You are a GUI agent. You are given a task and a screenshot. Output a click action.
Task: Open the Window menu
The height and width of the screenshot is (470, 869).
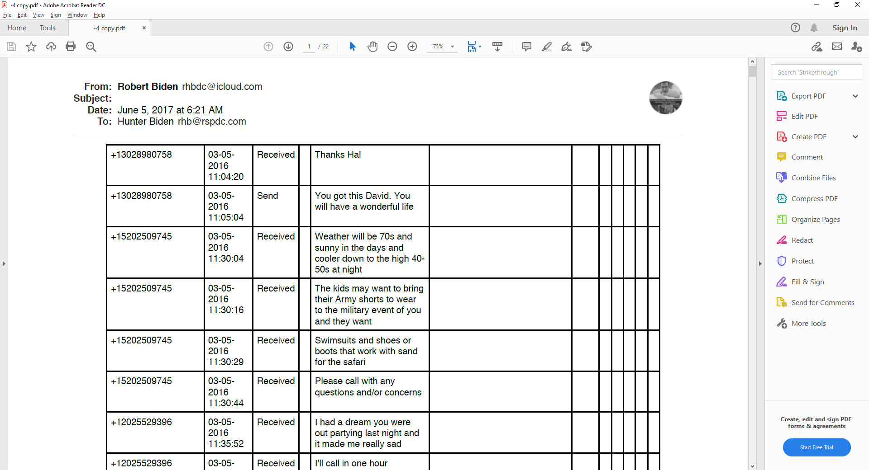pyautogui.click(x=77, y=15)
